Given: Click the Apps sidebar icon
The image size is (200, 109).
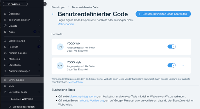Looking at the screenshot, I should pos(5,32).
